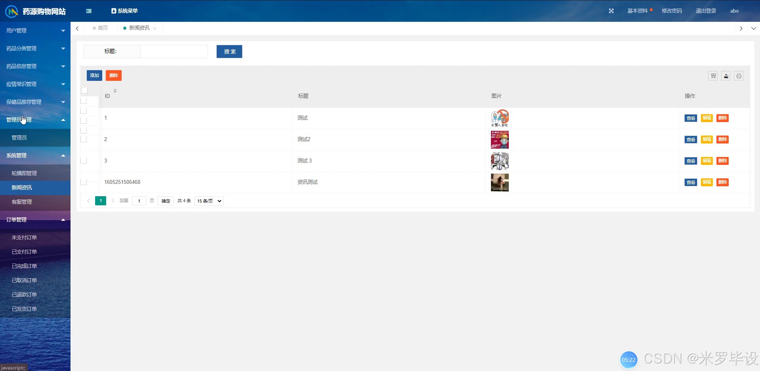Expand 疫情常识管理 sidebar menu
760x371 pixels.
point(35,84)
